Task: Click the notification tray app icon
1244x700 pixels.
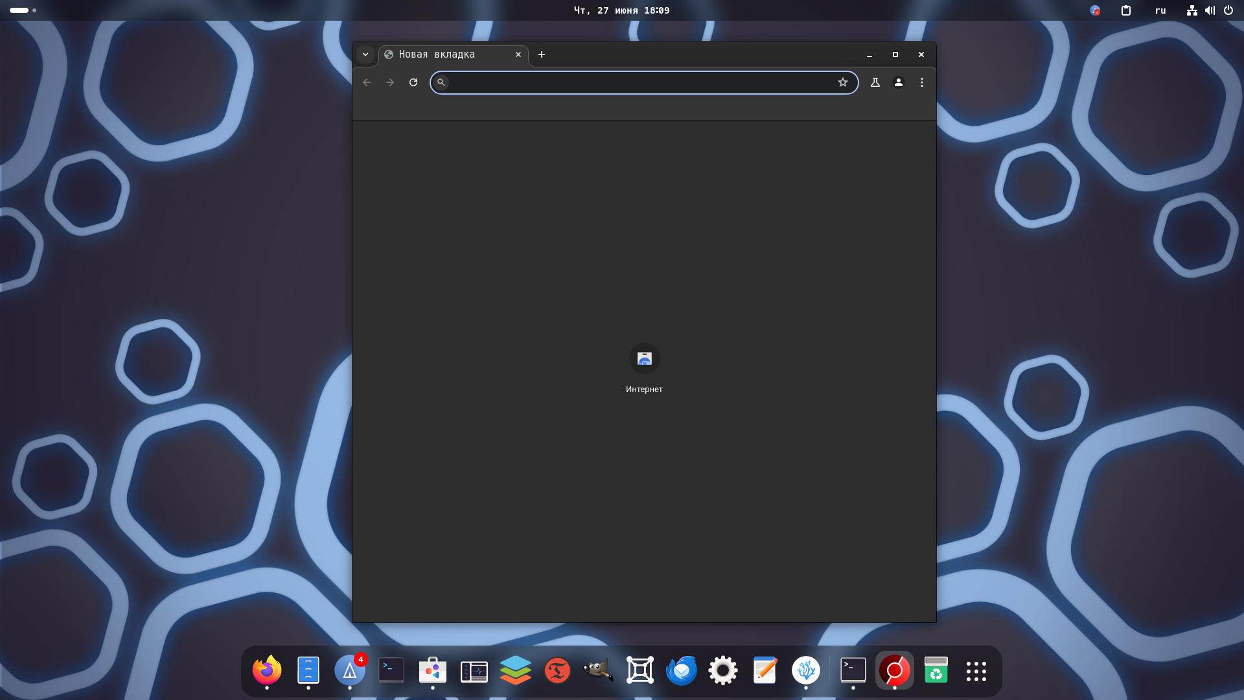Action: click(x=1095, y=10)
